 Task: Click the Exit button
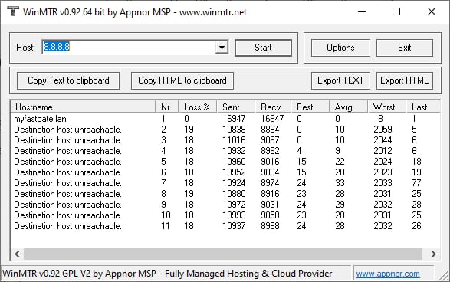[x=404, y=48]
